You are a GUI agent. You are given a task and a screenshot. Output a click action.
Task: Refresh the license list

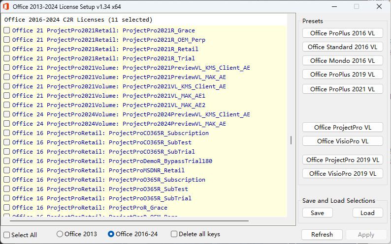click(322, 234)
